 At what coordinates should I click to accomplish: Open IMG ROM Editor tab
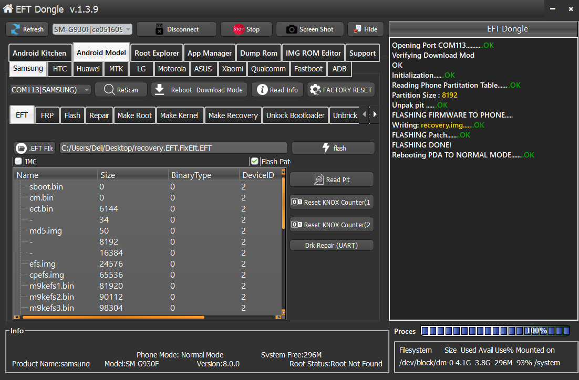click(x=313, y=53)
